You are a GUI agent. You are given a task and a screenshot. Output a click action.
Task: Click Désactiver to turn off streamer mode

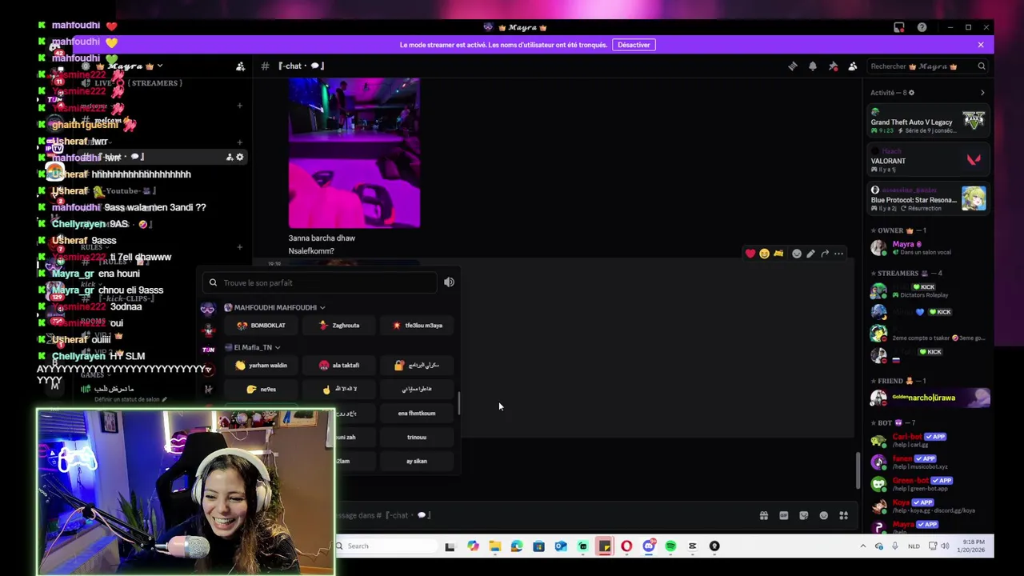click(x=634, y=45)
